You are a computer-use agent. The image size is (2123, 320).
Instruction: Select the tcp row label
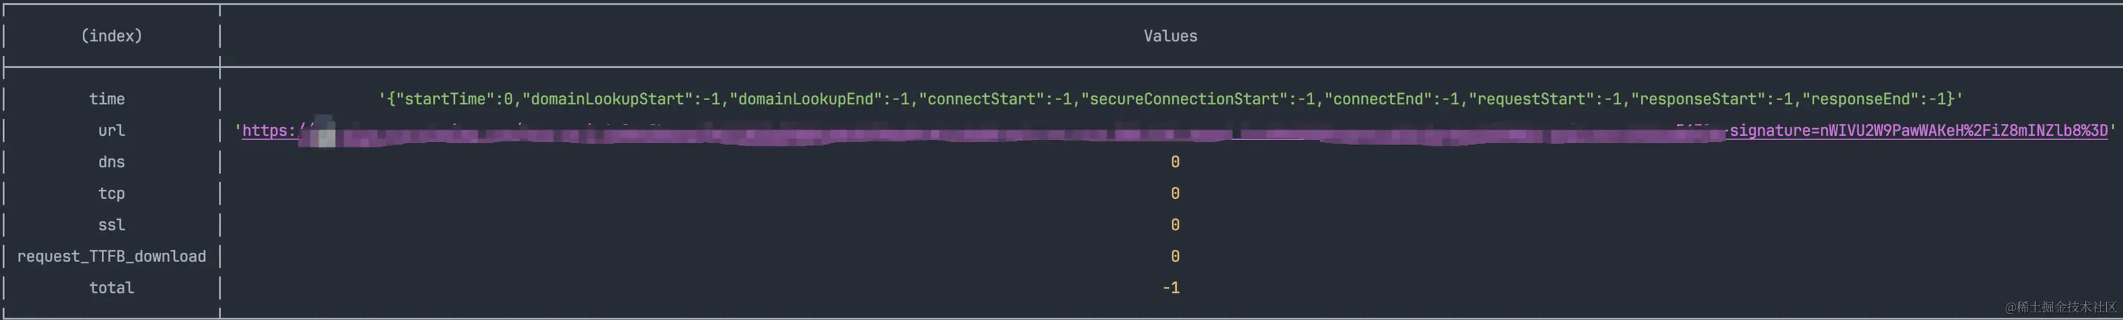point(111,193)
